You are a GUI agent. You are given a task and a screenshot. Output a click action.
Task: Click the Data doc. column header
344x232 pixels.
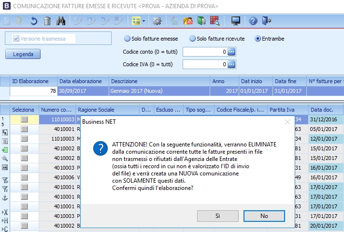click(326, 110)
